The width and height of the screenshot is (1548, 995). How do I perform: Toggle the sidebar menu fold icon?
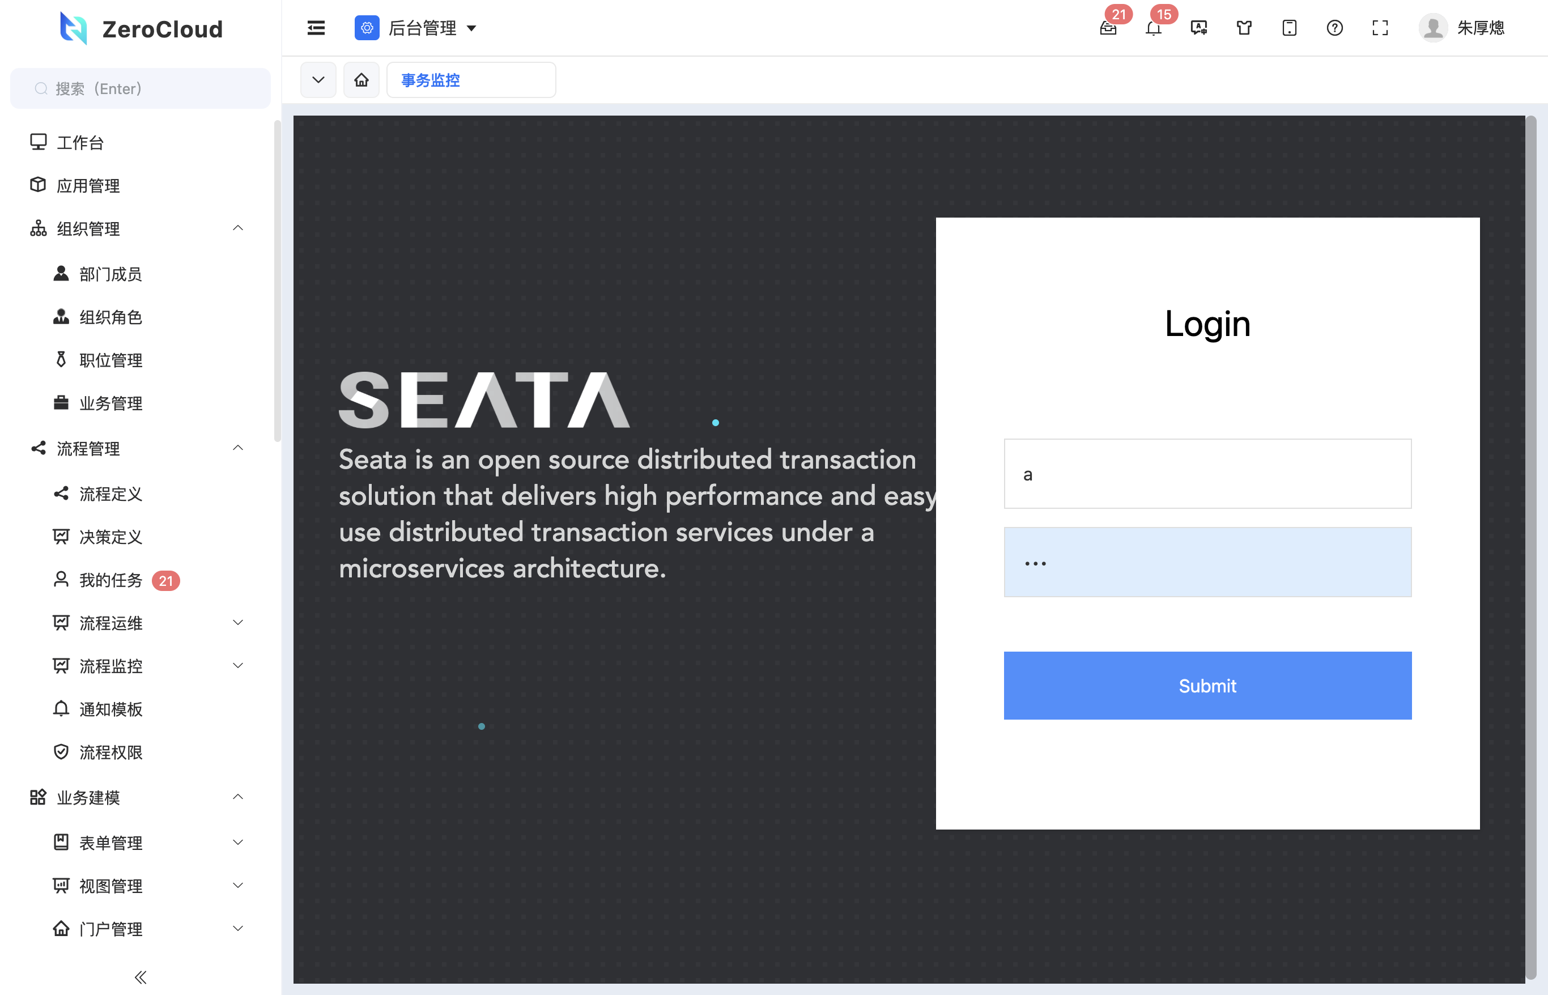point(316,28)
